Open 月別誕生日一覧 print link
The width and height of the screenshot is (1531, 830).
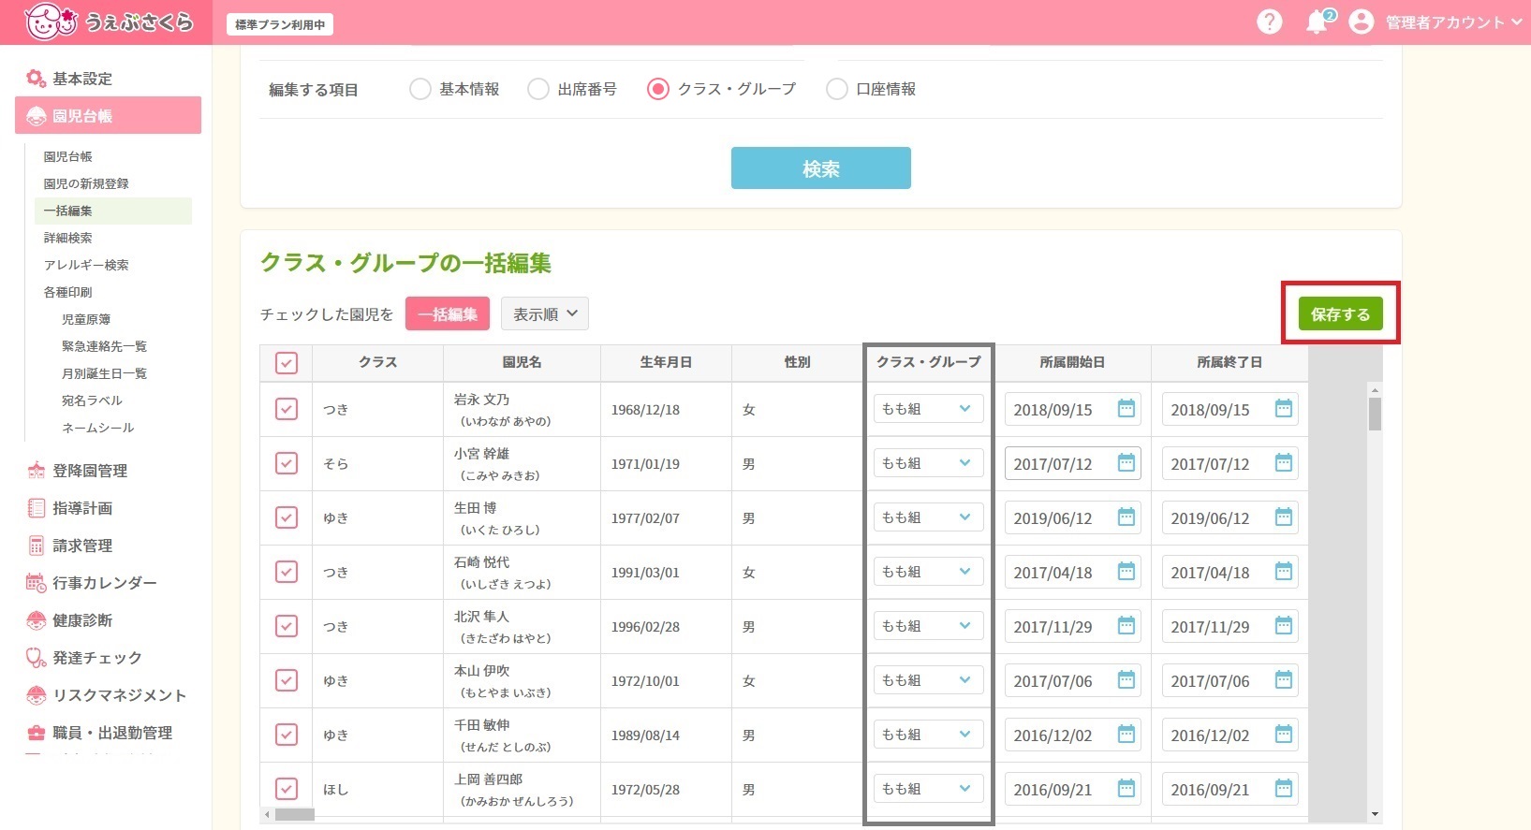point(104,373)
